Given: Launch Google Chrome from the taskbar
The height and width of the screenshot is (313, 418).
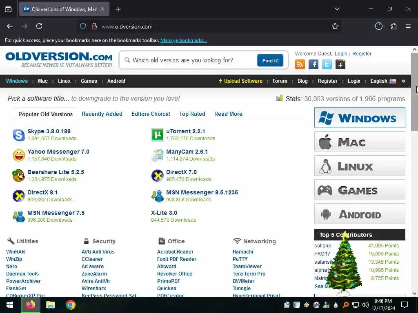Looking at the screenshot, I should (x=71, y=305).
